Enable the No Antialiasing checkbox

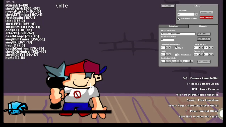pyautogui.click(x=176, y=54)
